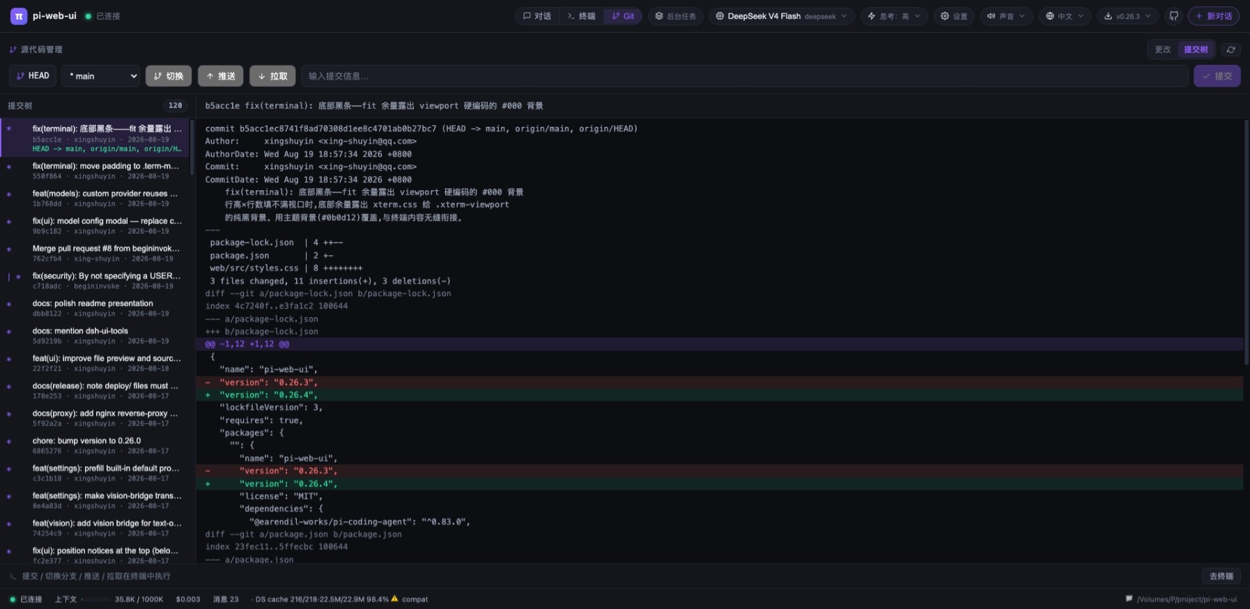Click the '35.8K / 1000K' context usage
The image size is (1250, 609).
click(x=139, y=599)
